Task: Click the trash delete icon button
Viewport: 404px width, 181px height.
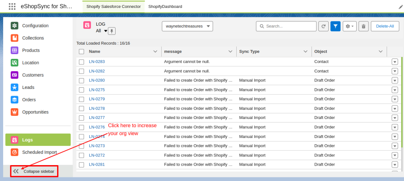Action: pos(363,26)
